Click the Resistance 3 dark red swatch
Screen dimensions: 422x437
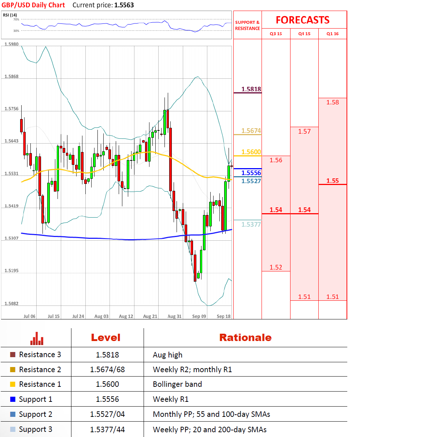pos(12,355)
